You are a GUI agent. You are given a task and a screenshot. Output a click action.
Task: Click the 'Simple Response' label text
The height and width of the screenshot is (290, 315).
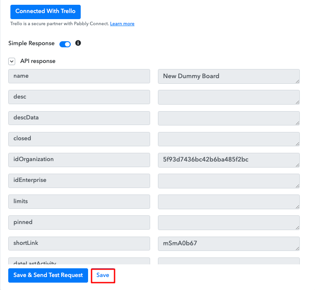(31, 43)
